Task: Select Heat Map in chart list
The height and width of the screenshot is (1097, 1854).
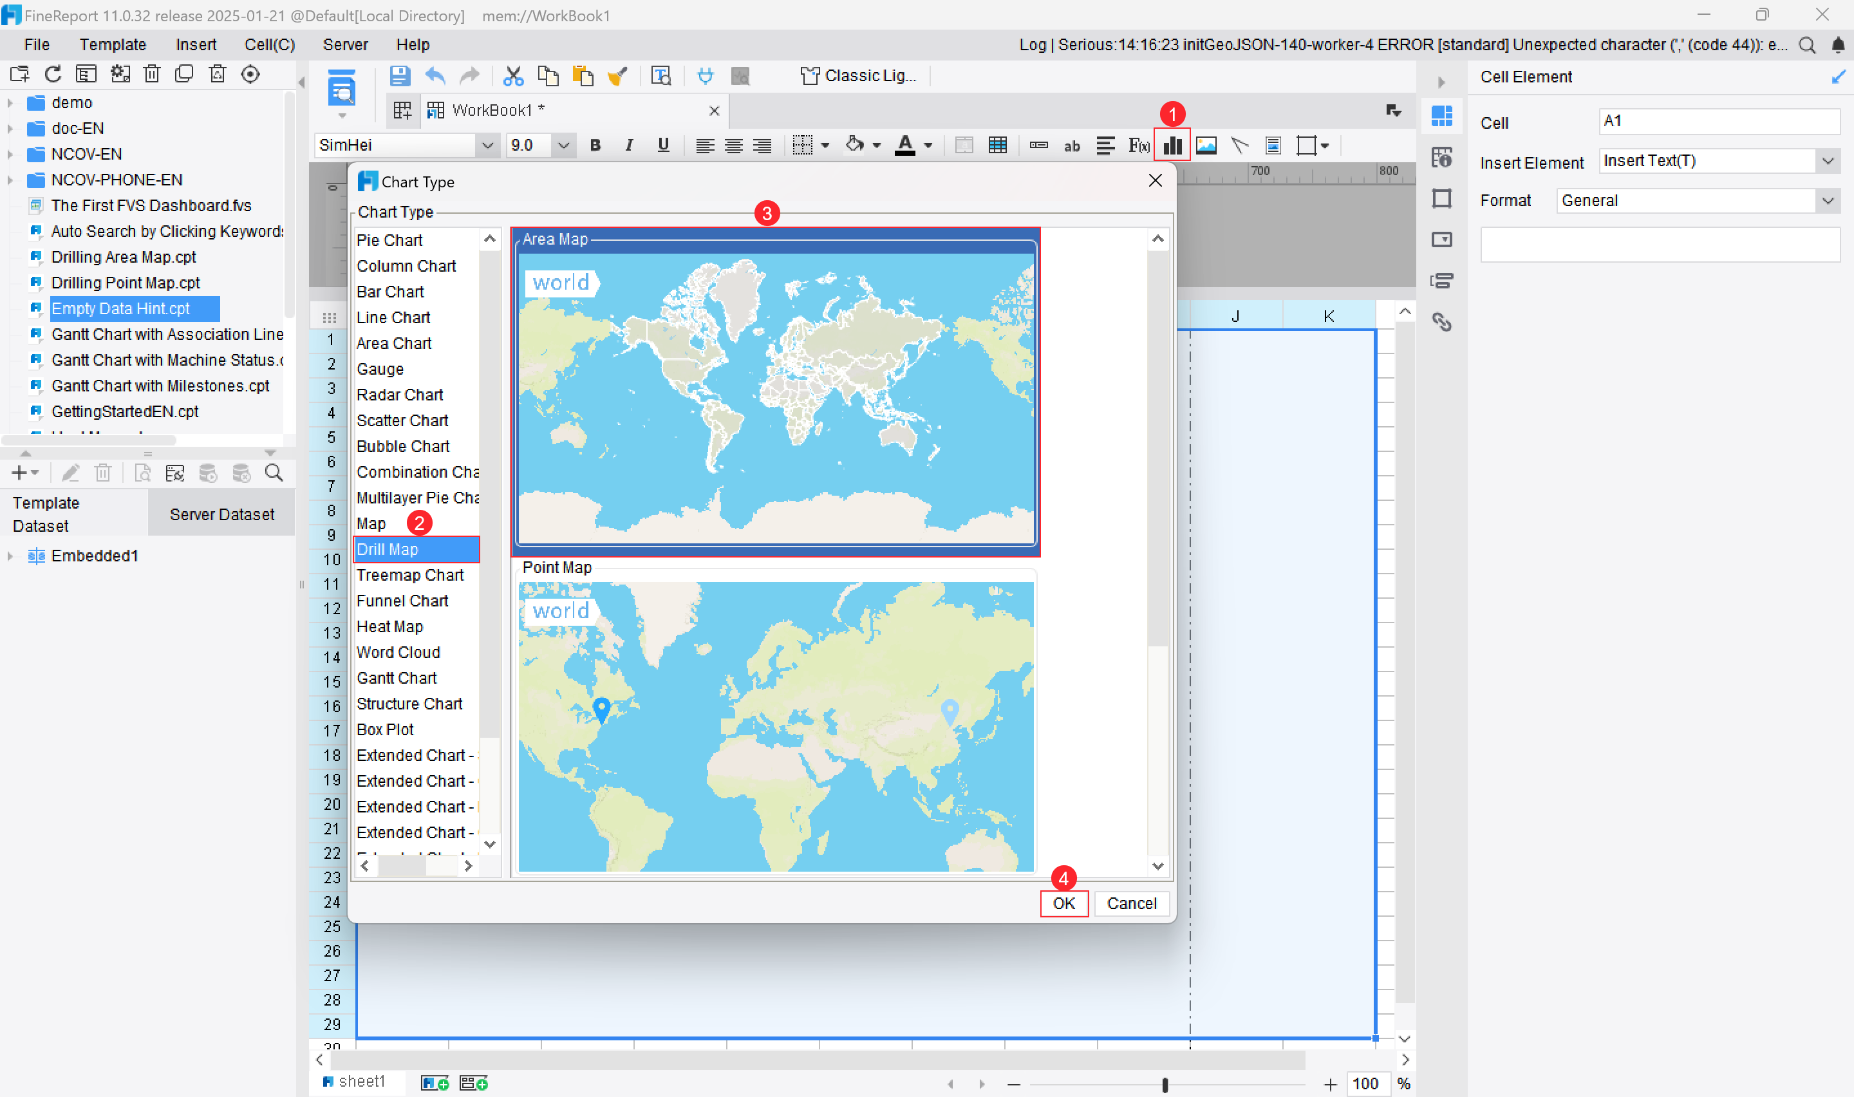Action: [417, 627]
